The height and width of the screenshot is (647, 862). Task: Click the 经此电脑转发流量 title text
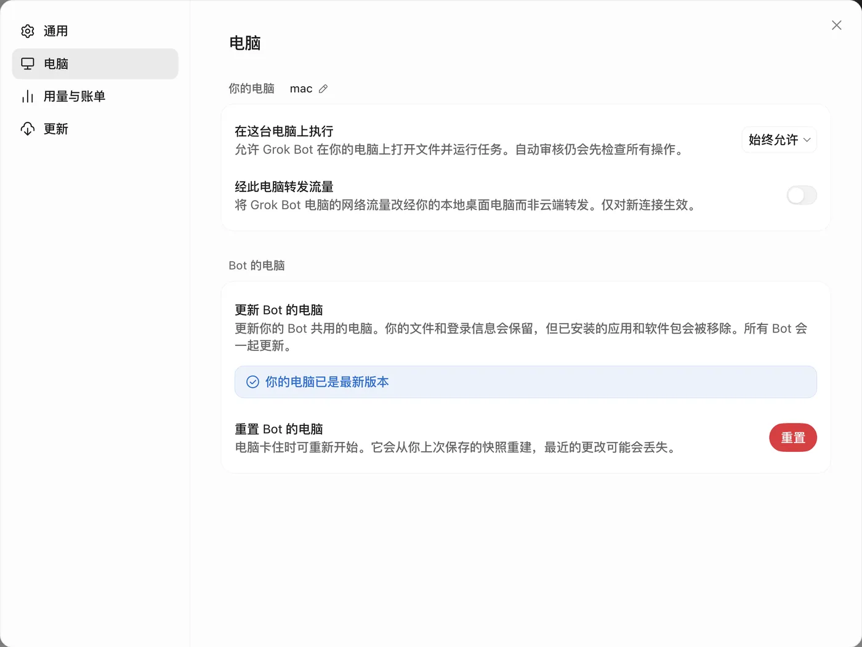click(x=284, y=187)
